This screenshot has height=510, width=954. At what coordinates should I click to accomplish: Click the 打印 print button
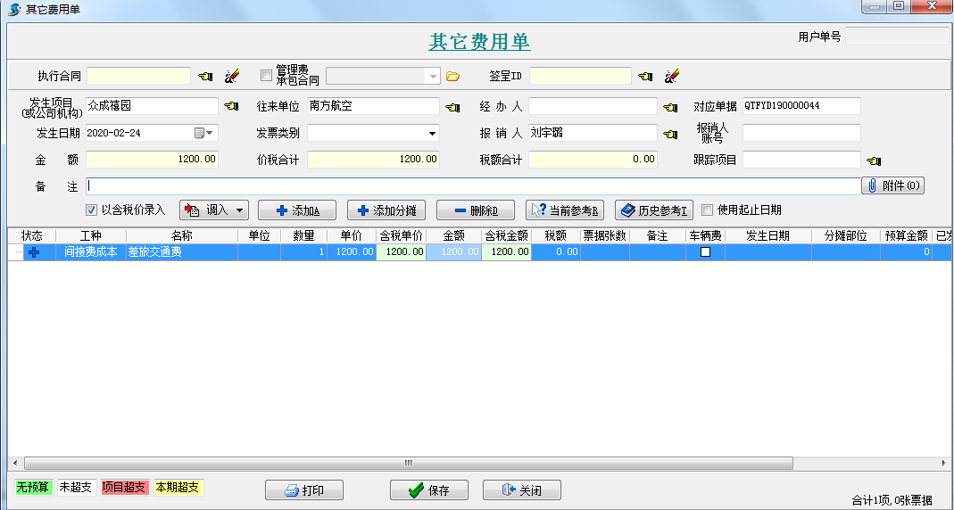[x=304, y=490]
